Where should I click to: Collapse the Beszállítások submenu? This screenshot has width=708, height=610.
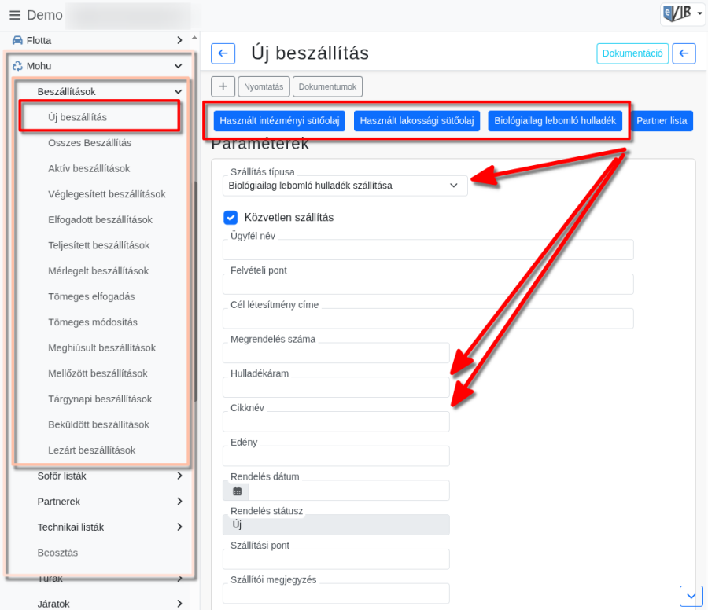[178, 92]
